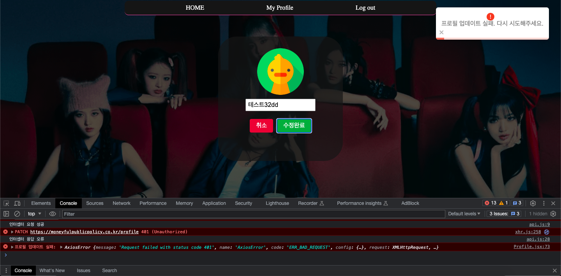561x276 pixels.
Task: Open the Performance tab
Action: pos(153,203)
